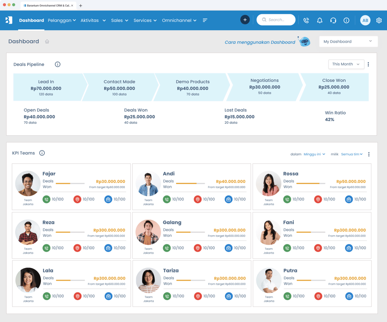This screenshot has height=322, width=387.
Task: Open the hamburger more-menu icon in navbar
Action: click(205, 20)
